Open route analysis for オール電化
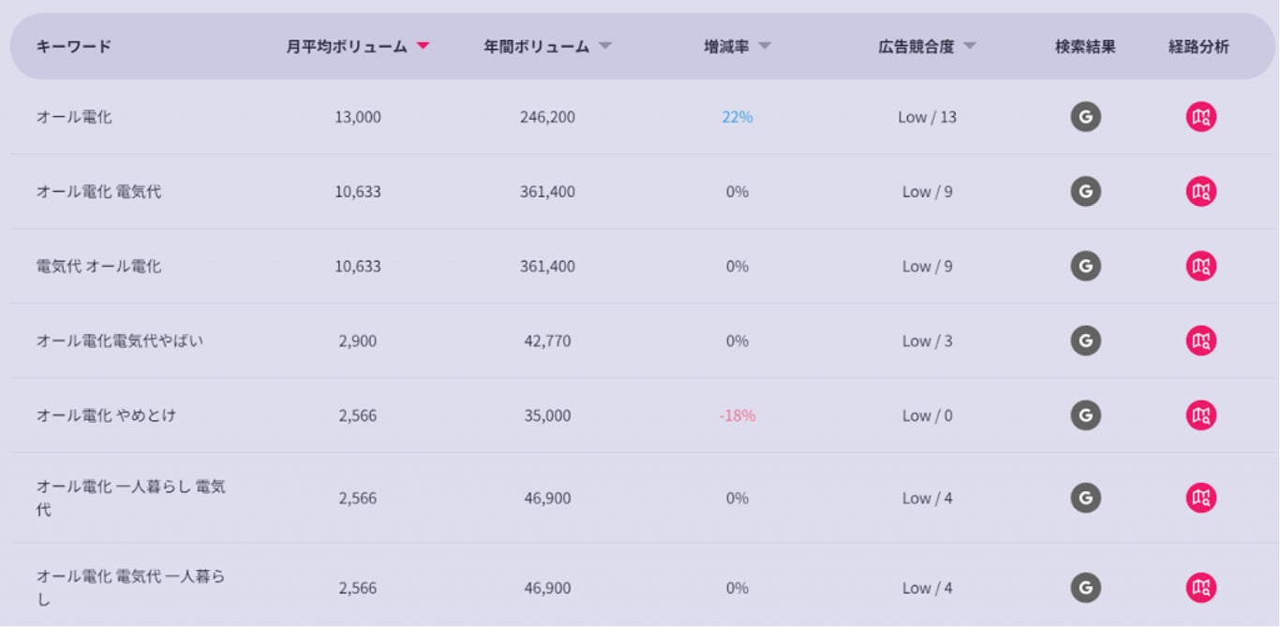Screen dimensions: 1280x627 point(1200,117)
